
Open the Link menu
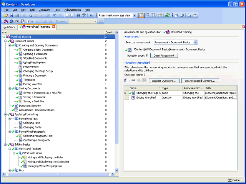point(32,10)
